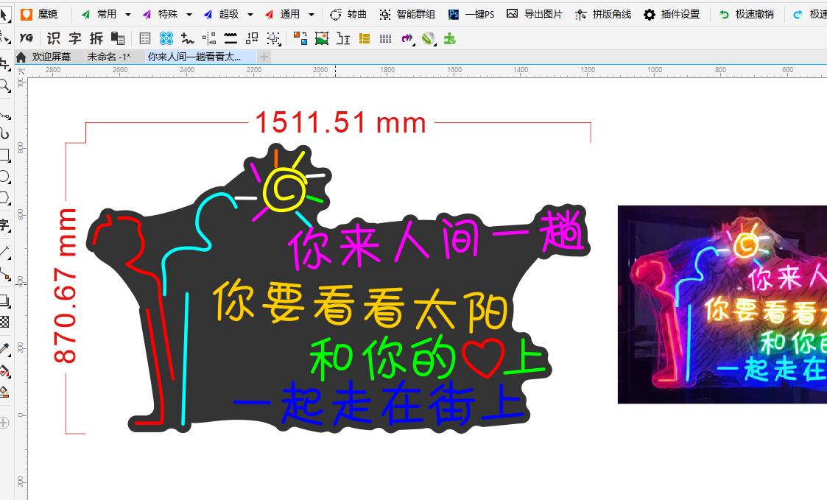Select the Crop tool

point(4,64)
